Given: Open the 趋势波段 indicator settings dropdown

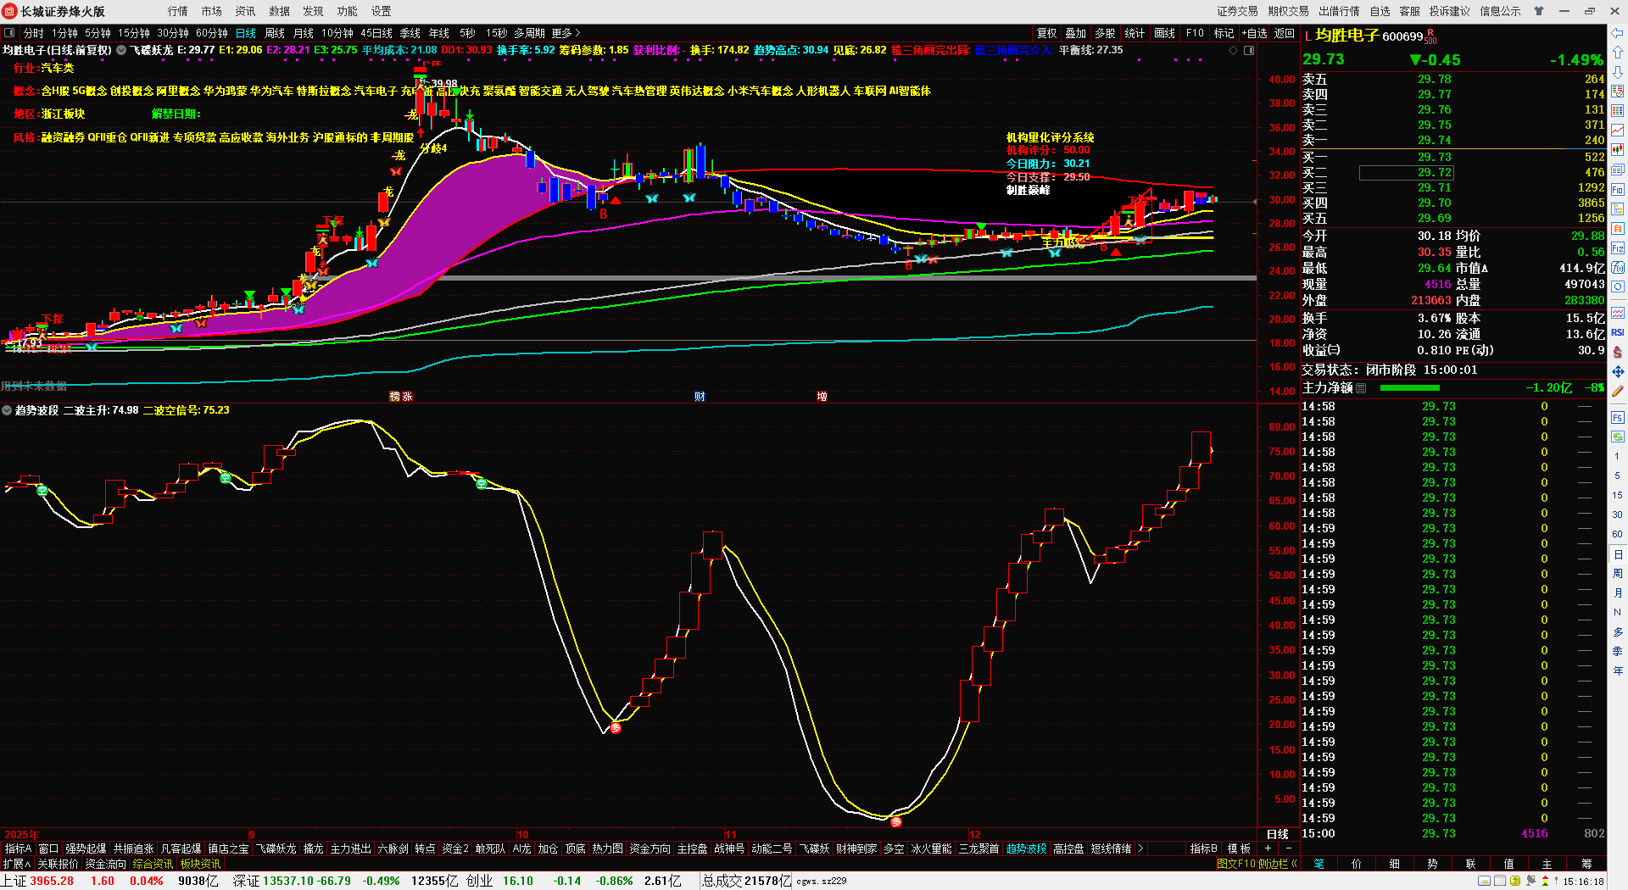Looking at the screenshot, I should pos(7,410).
